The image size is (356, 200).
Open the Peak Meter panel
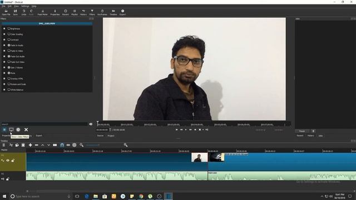(42, 12)
